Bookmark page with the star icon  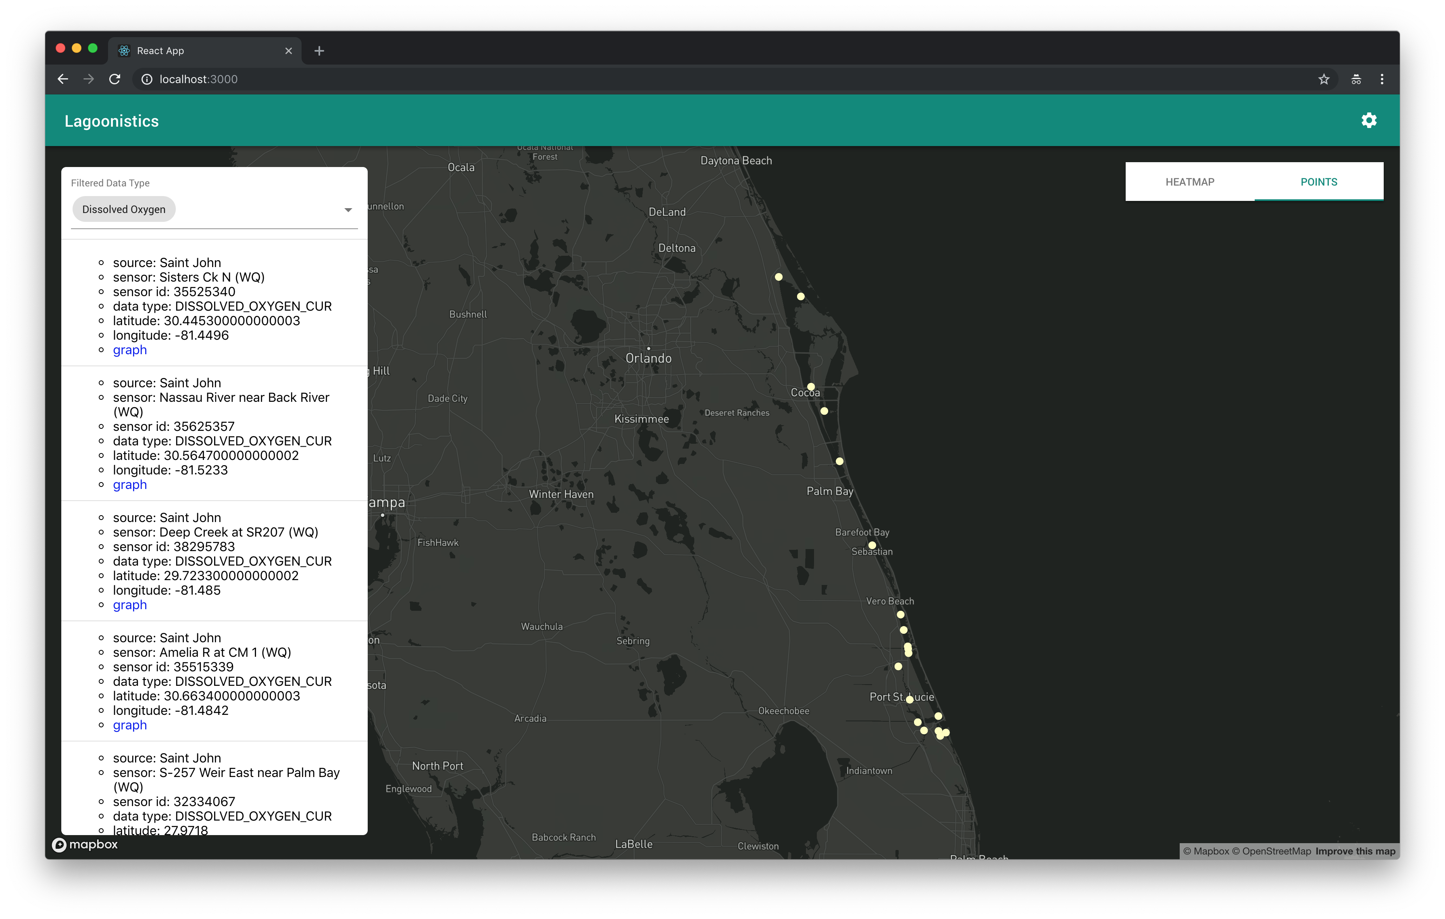click(x=1324, y=79)
